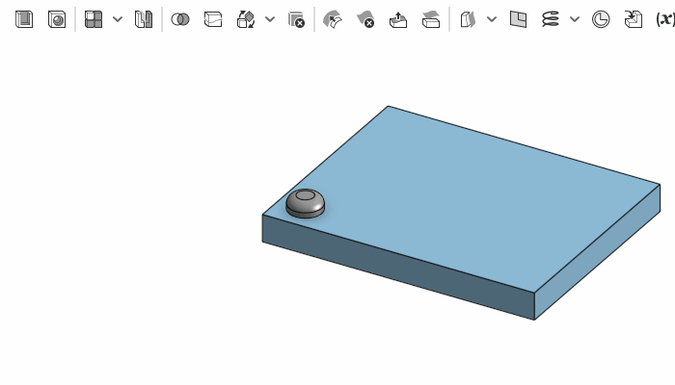Select the Plane tool
Image resolution: width=675 pixels, height=385 pixels.
[518, 19]
